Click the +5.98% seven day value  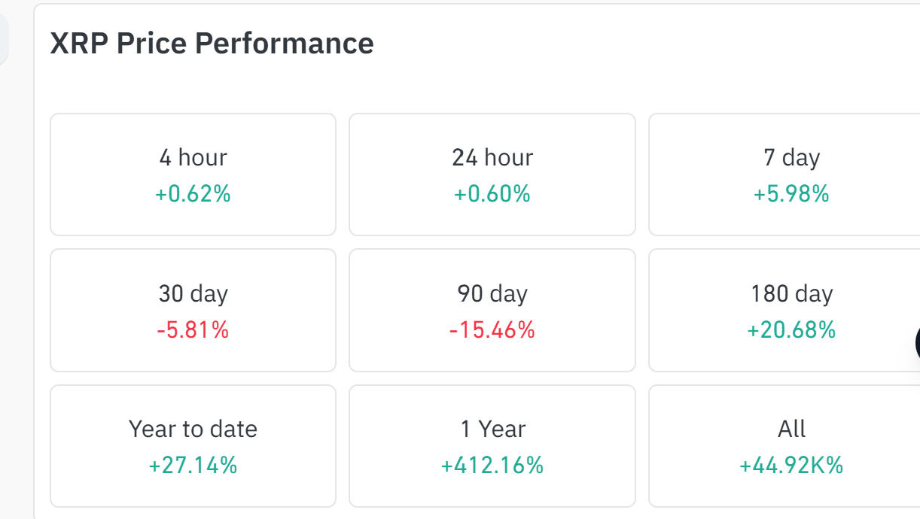pos(791,194)
